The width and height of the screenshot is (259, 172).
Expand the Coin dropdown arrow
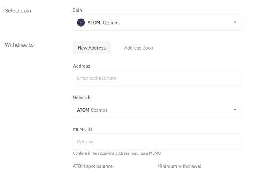235,23
